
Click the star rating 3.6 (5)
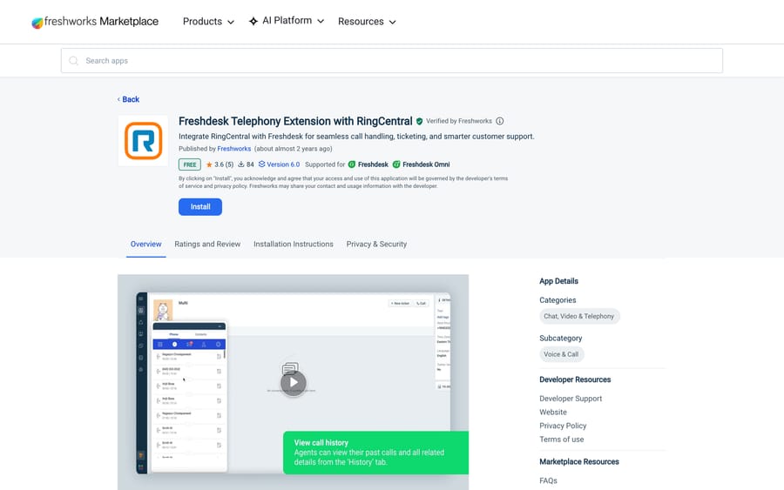click(x=220, y=164)
